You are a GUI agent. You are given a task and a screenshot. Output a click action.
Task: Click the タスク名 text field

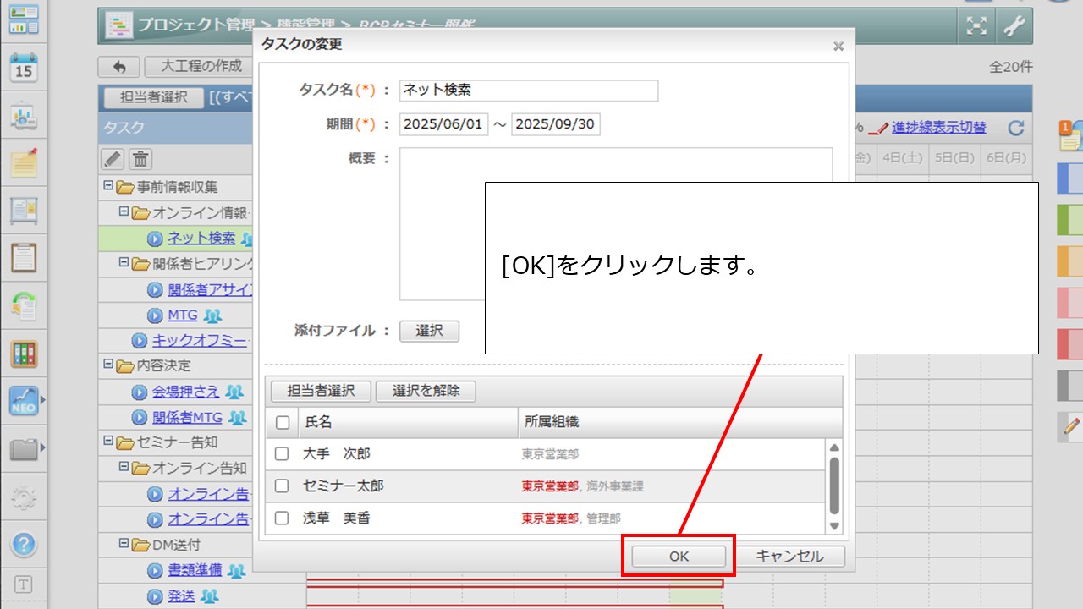(x=529, y=91)
